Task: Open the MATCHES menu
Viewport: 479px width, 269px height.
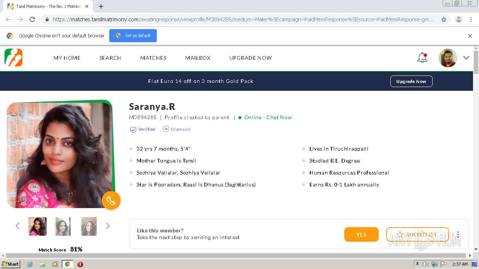Action: tap(153, 58)
